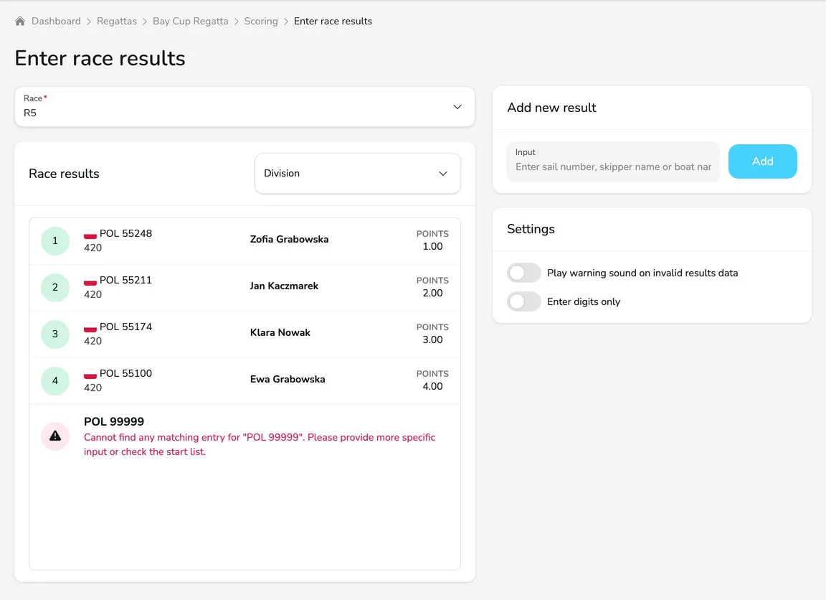Select sail number POL 55174

click(125, 327)
